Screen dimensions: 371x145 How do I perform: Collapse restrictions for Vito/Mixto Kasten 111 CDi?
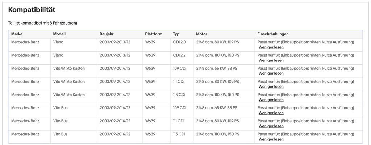pyautogui.click(x=271, y=87)
